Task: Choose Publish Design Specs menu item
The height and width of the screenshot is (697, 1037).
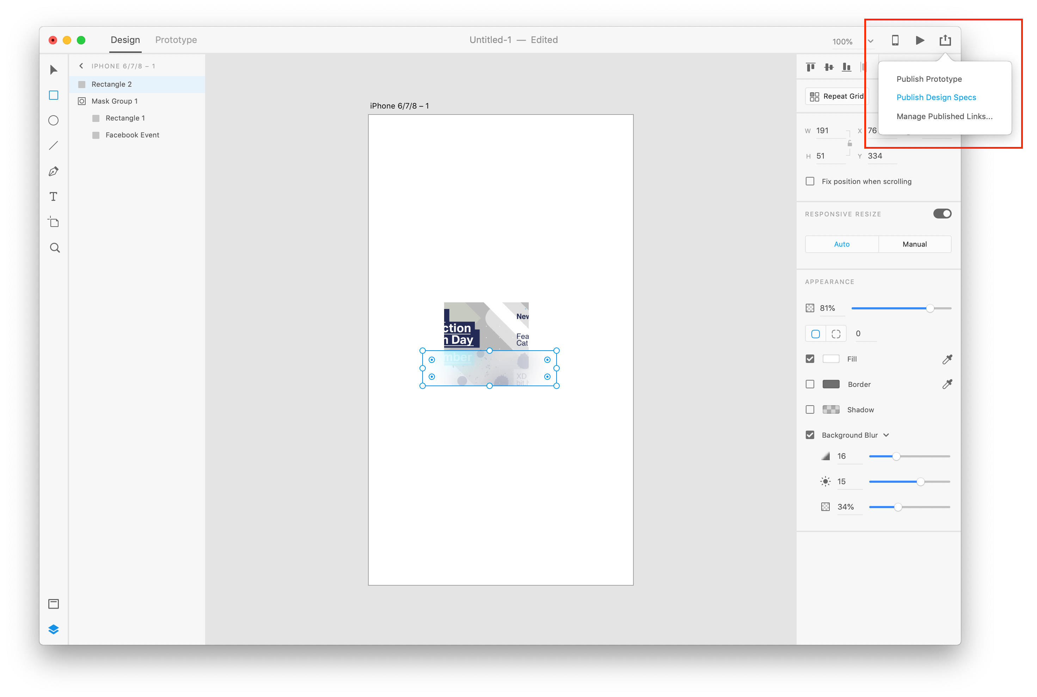Action: [x=936, y=97]
